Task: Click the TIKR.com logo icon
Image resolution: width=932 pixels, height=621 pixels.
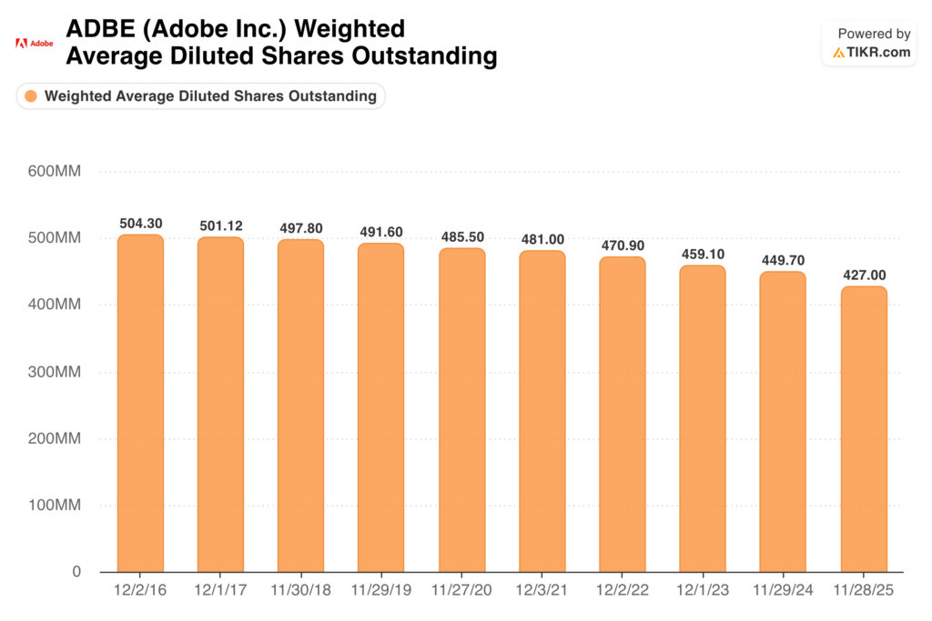Action: click(x=837, y=53)
